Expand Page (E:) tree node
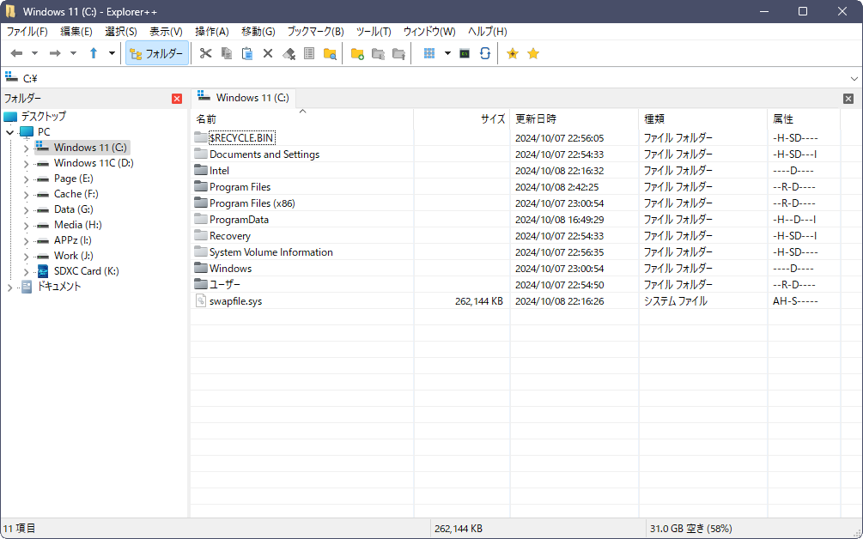 point(26,179)
